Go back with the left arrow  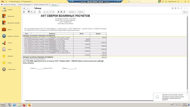tap(24, 8)
